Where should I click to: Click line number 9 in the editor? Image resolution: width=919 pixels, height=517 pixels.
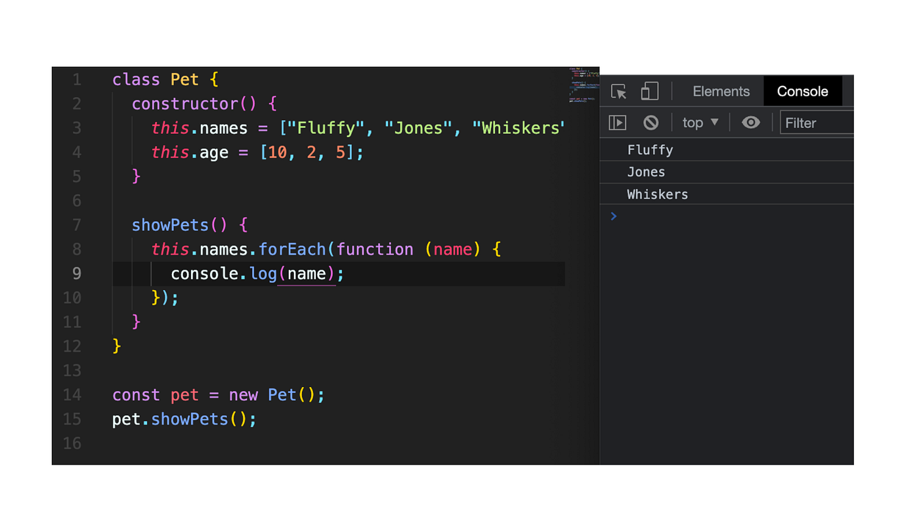pyautogui.click(x=77, y=274)
